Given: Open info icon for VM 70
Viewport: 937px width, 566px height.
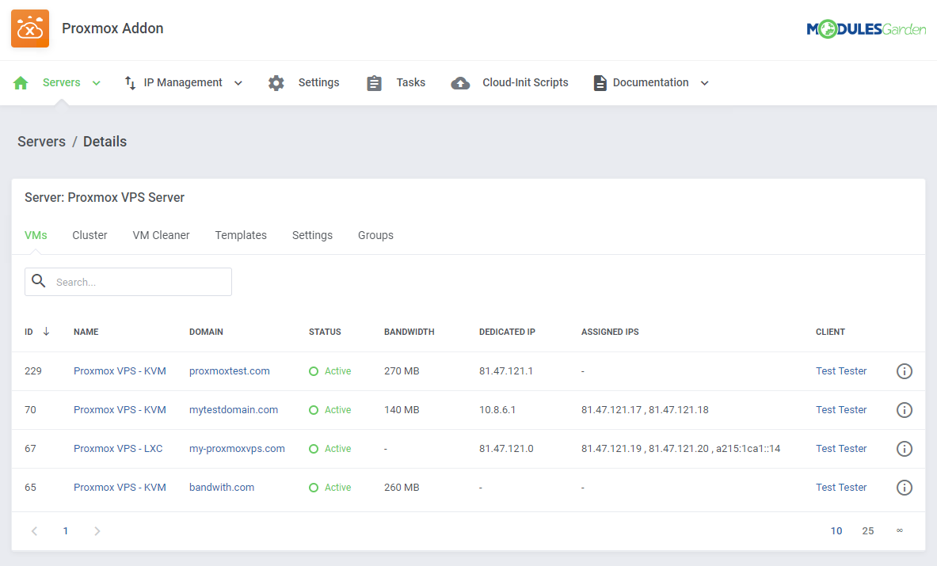Looking at the screenshot, I should click(x=905, y=409).
